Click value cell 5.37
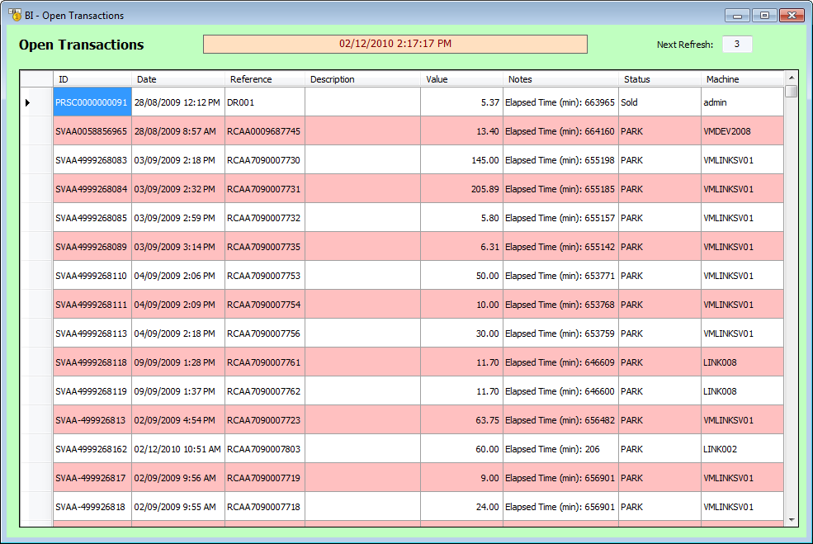The width and height of the screenshot is (813, 544). pos(461,102)
